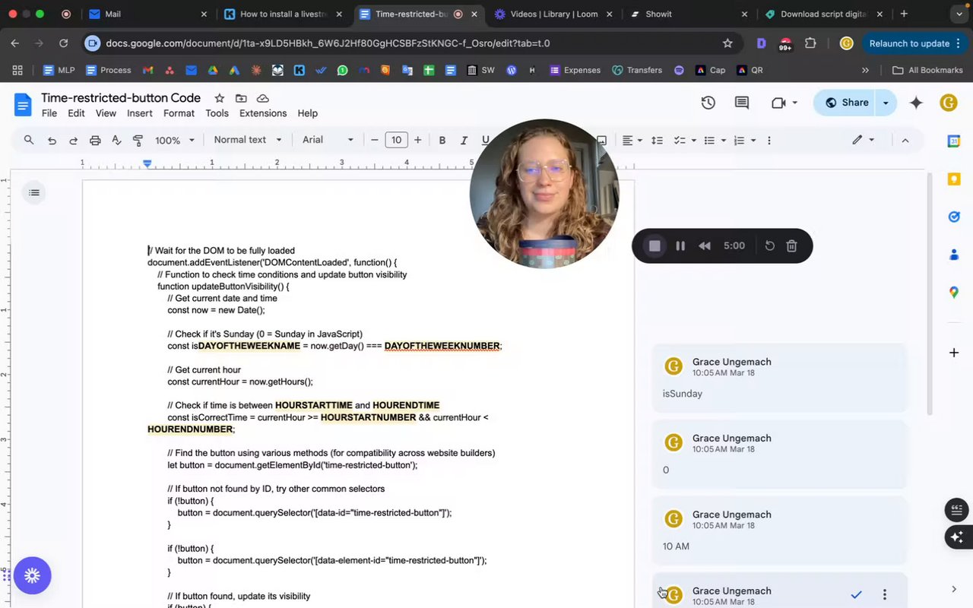Screen dimensions: 973x608
Task: Show all comments
Action: click(x=742, y=103)
